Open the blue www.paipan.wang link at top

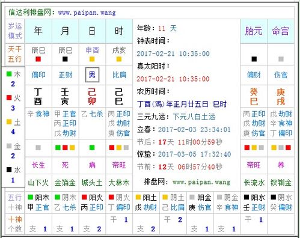(87, 13)
